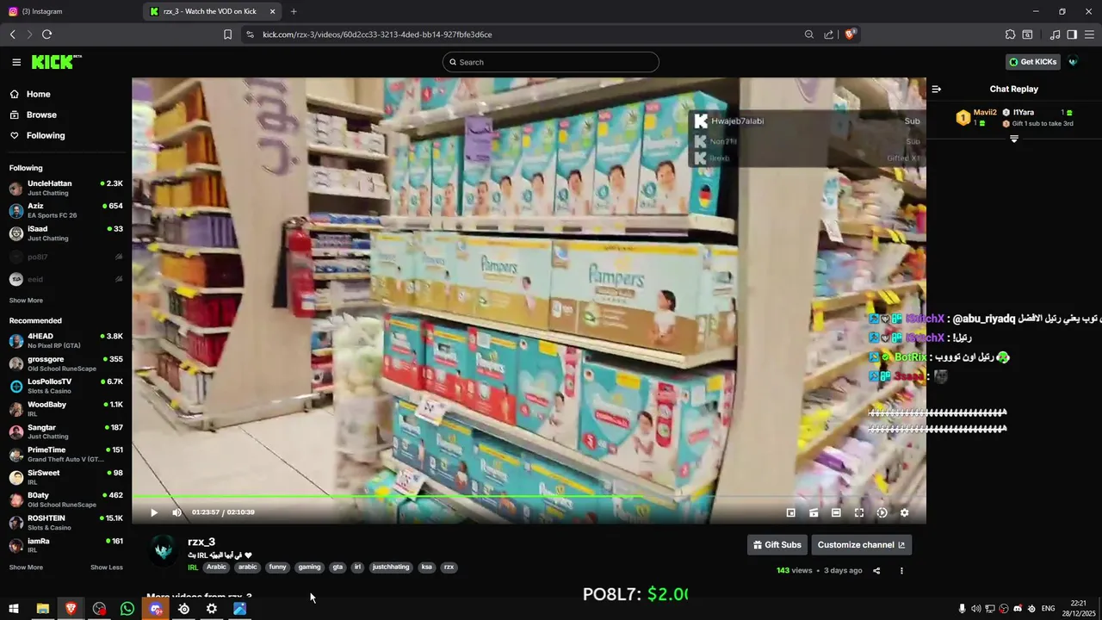Open UncleHattan's channel in Following list

(65, 188)
